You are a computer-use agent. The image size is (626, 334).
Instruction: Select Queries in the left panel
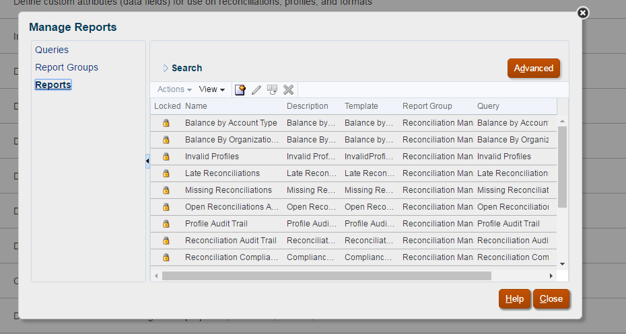[52, 50]
